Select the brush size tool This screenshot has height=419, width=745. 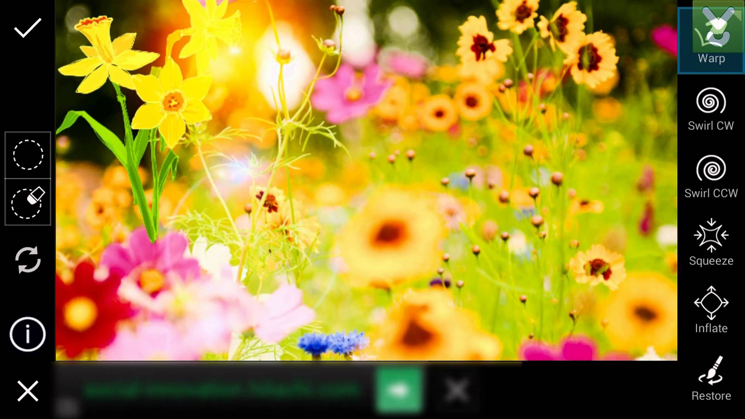tap(28, 154)
